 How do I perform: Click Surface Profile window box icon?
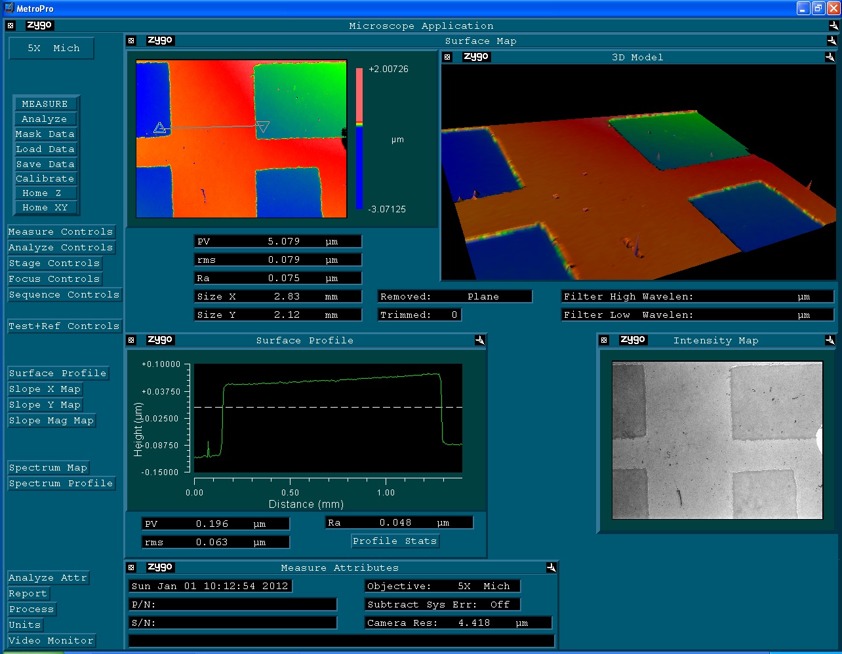[x=131, y=340]
